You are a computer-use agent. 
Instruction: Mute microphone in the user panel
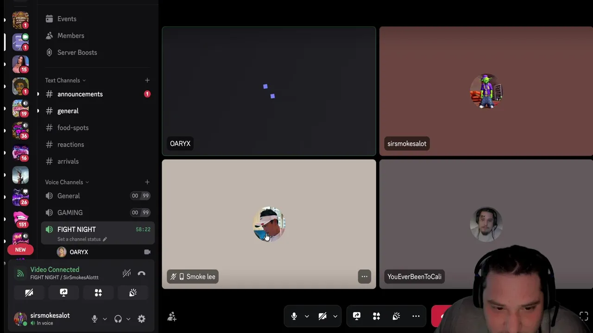click(95, 319)
